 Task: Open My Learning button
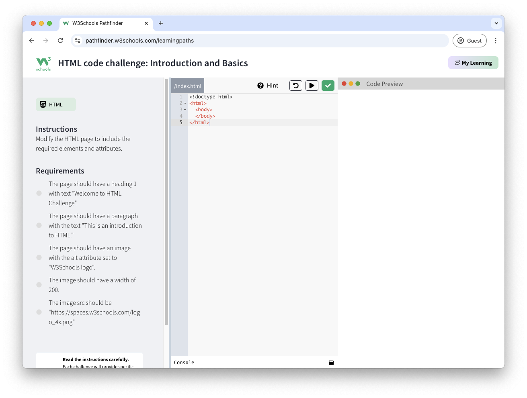coord(473,63)
